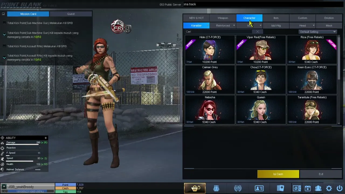Select Queen character card
The image size is (345, 194).
point(261,110)
